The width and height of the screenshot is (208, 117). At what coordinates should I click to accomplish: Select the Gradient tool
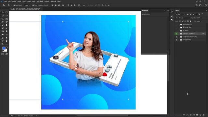coord(3,32)
